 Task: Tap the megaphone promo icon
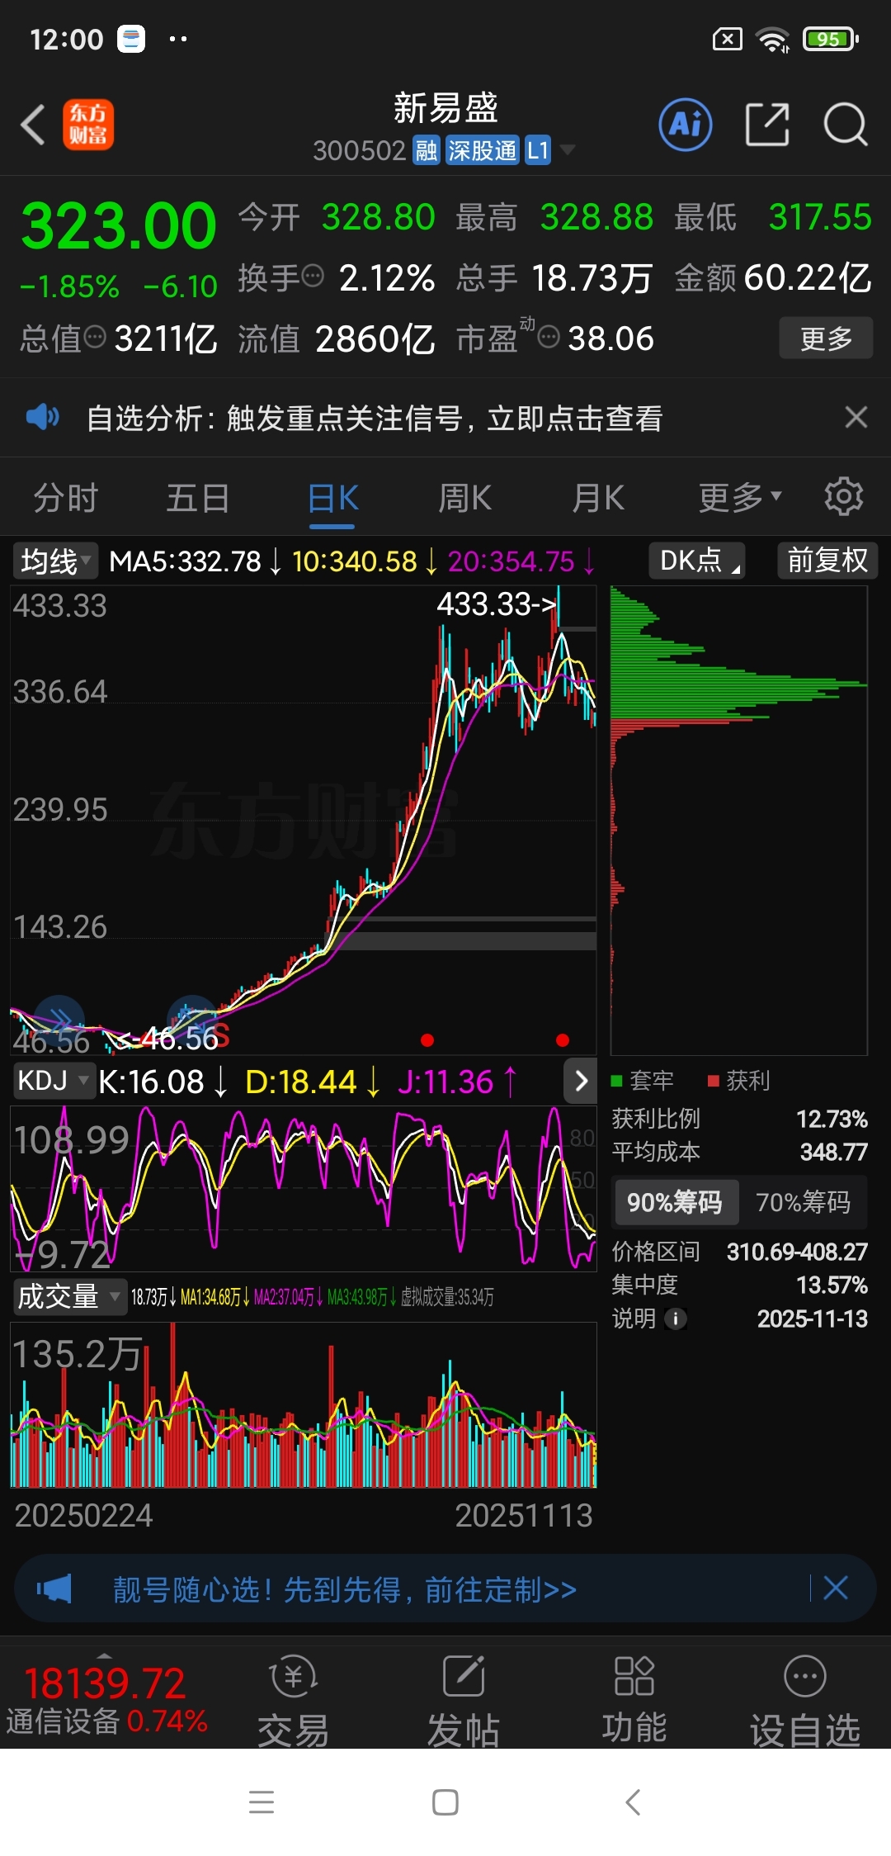(x=54, y=1588)
